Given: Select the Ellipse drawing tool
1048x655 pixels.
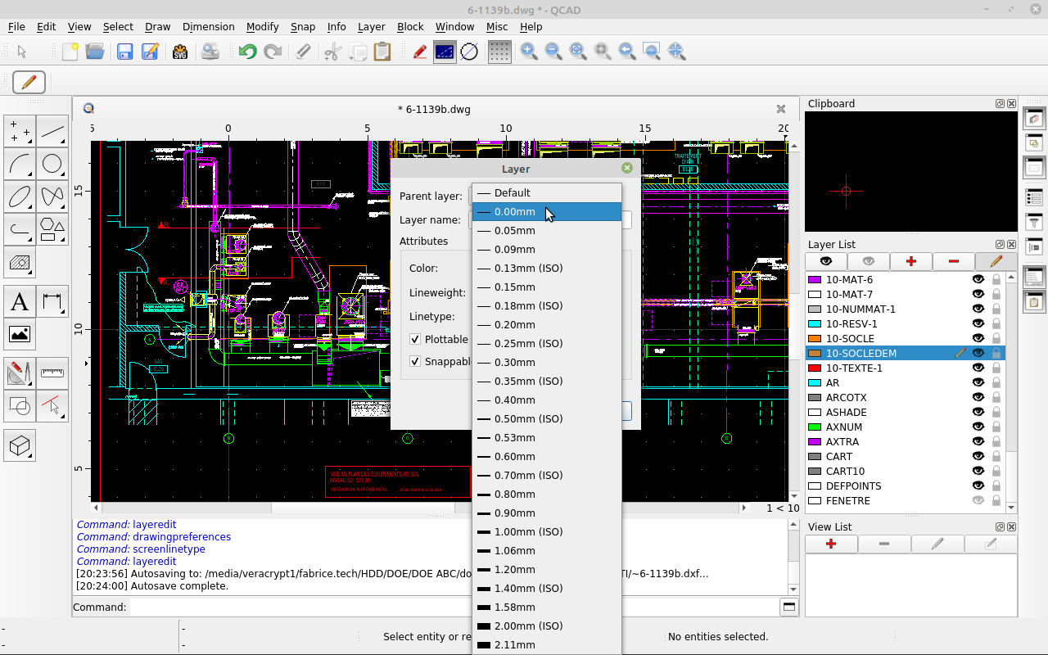Looking at the screenshot, I should tap(20, 196).
